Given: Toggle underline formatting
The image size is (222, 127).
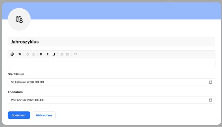Looking at the screenshot, I should tap(54, 54).
